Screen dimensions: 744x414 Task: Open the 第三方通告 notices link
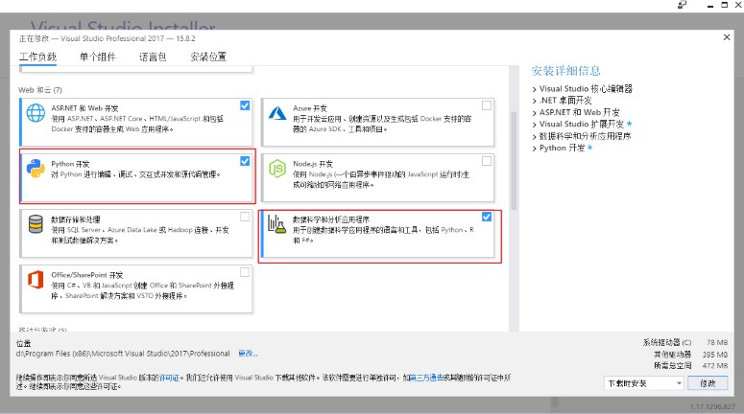pyautogui.click(x=426, y=378)
